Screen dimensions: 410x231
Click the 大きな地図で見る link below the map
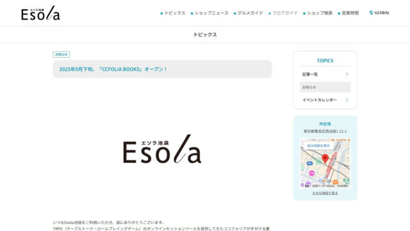tap(325, 193)
